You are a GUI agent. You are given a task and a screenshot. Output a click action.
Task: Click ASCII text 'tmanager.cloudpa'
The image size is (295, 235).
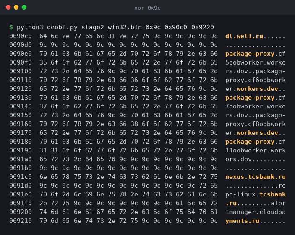pyautogui.click(x=255, y=212)
